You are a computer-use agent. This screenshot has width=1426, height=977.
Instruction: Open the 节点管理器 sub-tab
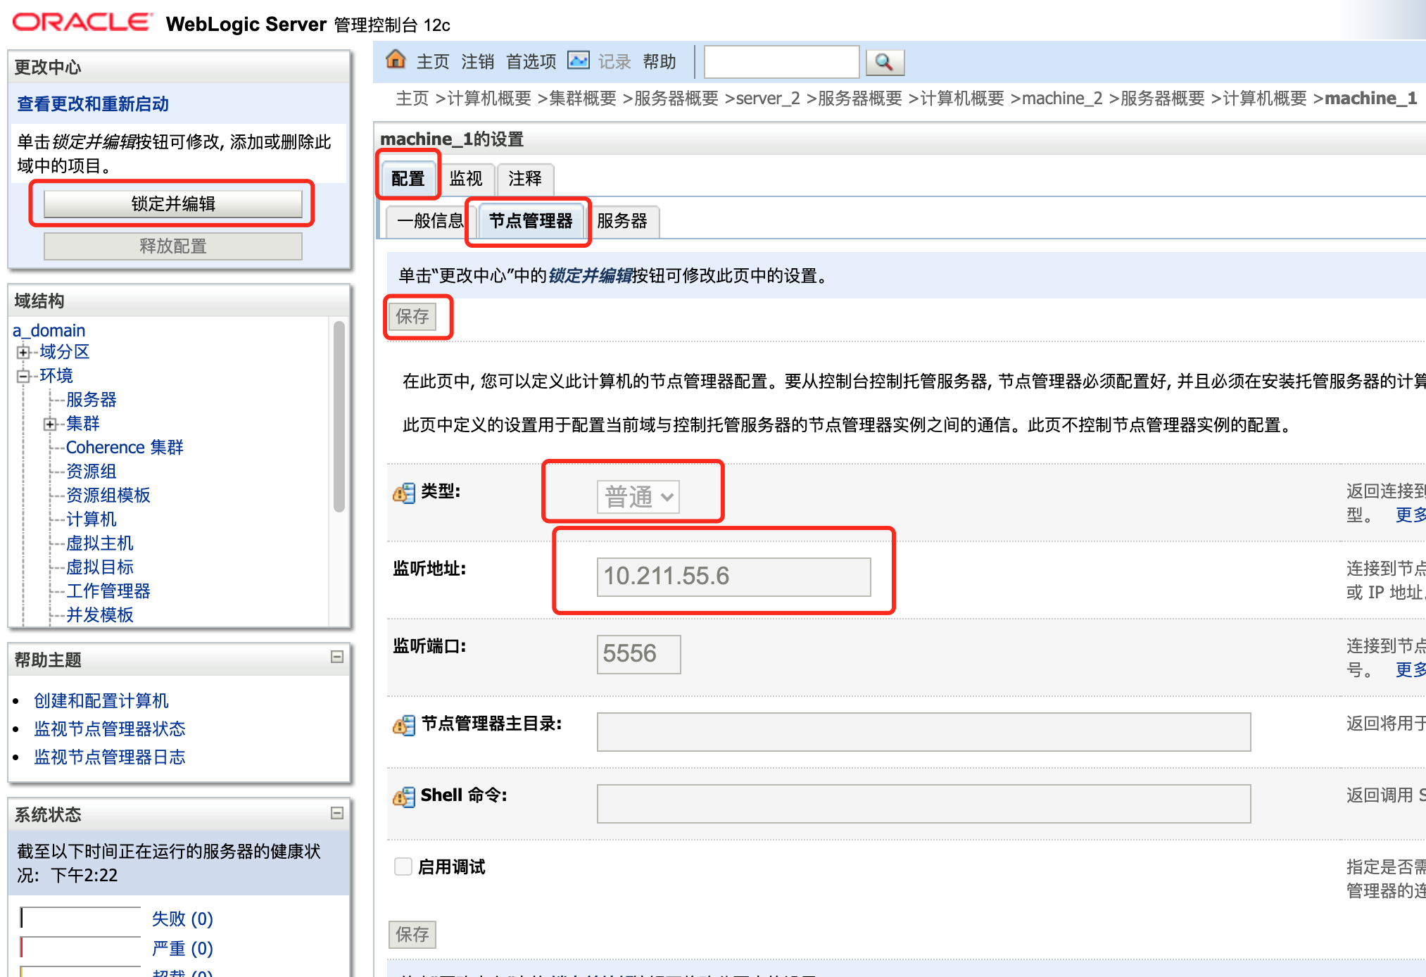(531, 221)
